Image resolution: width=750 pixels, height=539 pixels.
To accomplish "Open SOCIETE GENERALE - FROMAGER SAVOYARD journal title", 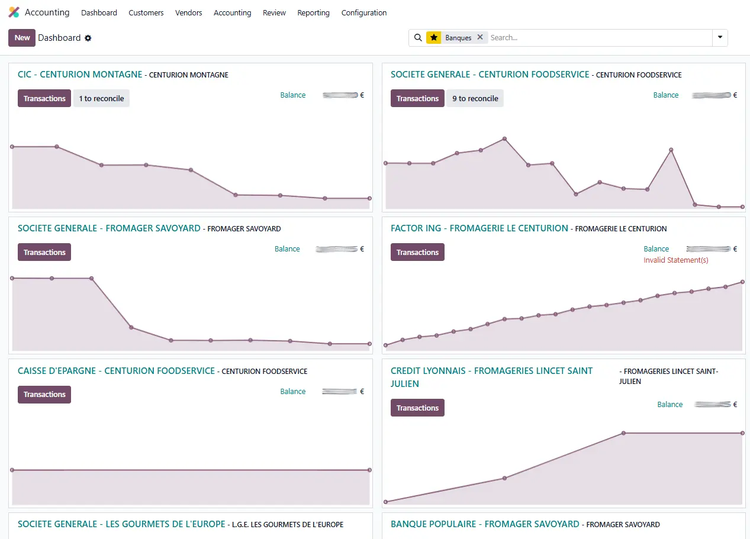I will point(109,228).
